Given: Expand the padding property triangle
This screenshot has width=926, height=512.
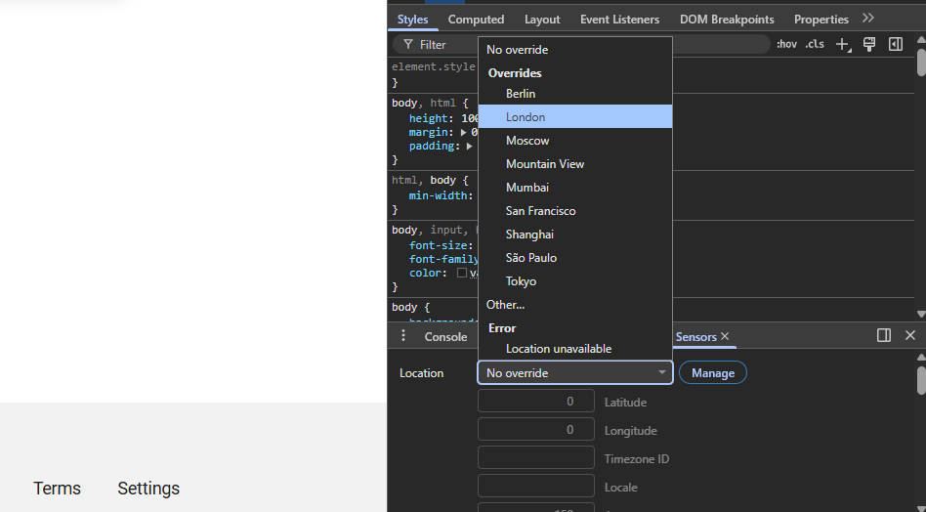Looking at the screenshot, I should pos(470,146).
